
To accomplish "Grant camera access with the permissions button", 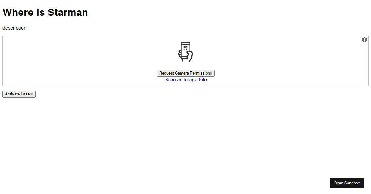I will click(185, 73).
